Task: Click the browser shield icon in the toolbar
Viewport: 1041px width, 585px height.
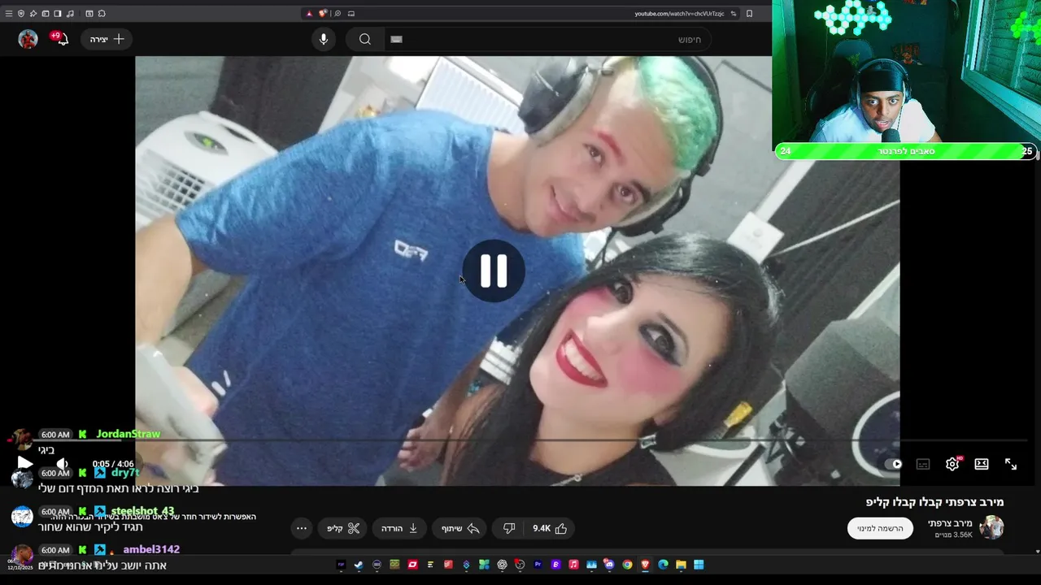Action: 21,14
